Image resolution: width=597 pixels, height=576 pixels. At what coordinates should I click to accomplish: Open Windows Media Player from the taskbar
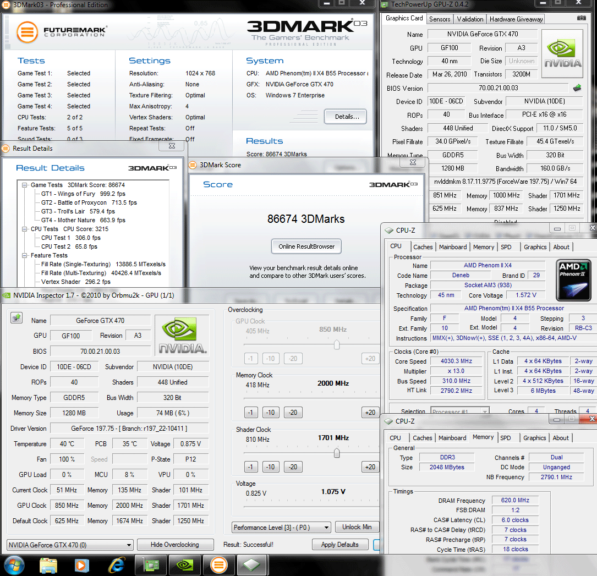[81, 566]
